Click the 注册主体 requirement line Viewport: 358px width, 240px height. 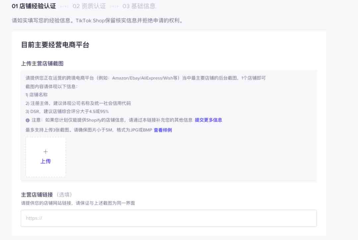coord(78,103)
